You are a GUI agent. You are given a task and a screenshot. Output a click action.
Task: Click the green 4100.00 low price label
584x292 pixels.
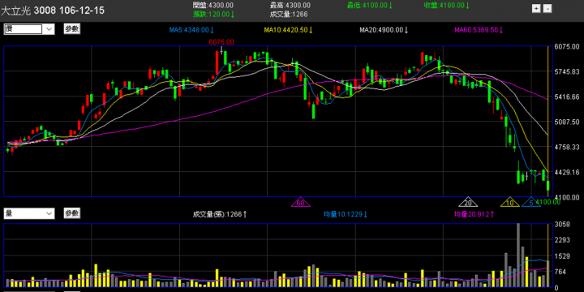click(548, 202)
